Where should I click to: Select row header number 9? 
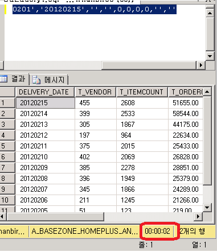pyautogui.click(x=7, y=189)
